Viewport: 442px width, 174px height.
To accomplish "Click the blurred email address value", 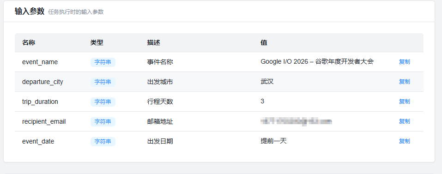I will click(x=296, y=121).
